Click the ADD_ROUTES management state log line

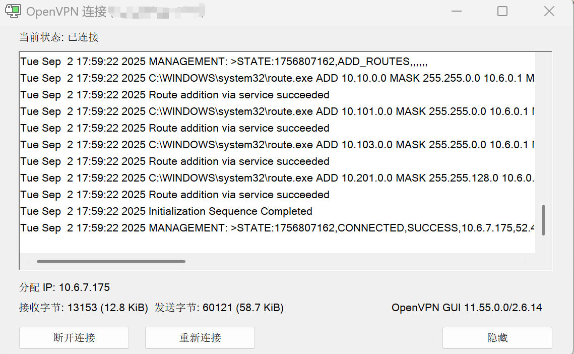tap(224, 62)
